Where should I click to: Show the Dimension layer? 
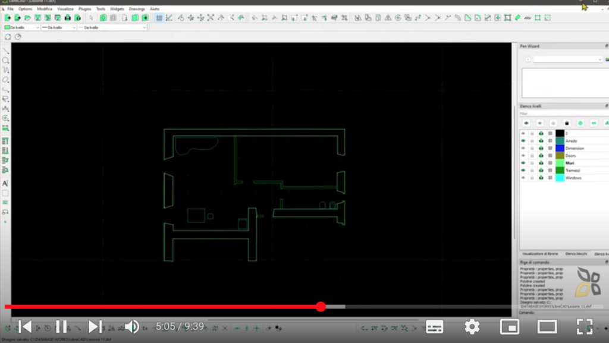523,148
